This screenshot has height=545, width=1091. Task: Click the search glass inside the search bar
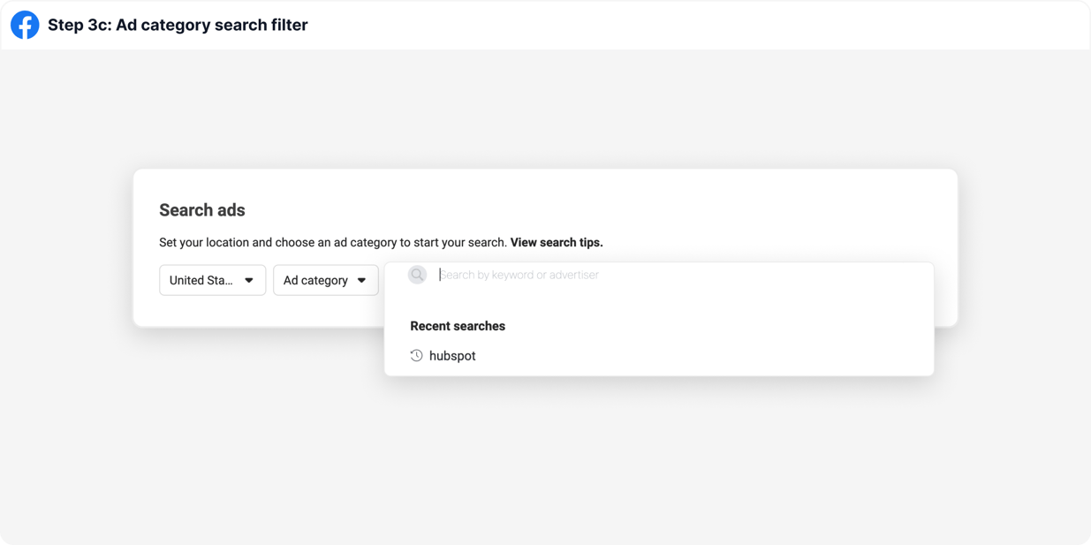pyautogui.click(x=416, y=274)
